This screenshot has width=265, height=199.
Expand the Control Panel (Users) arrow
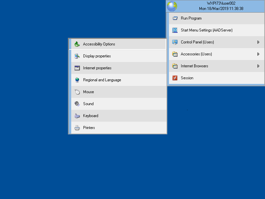[x=258, y=42]
